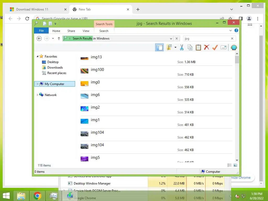Screen dimensions: 268x201
Task: Select Network in navigation pane
Action: coord(51,95)
